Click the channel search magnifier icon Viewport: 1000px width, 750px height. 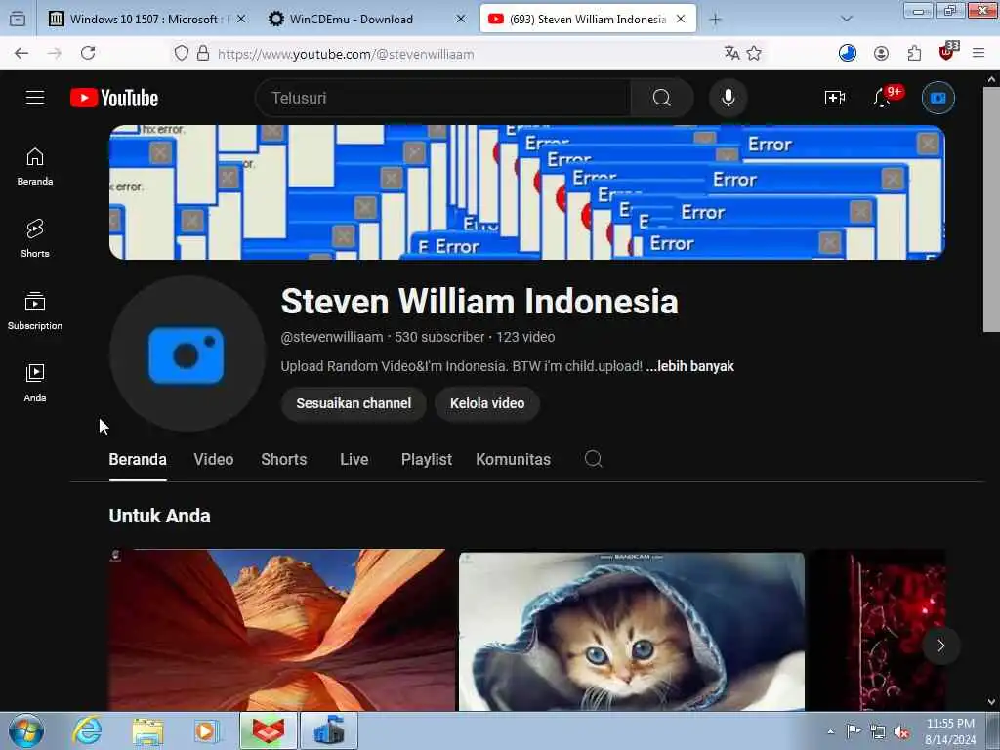pos(593,459)
